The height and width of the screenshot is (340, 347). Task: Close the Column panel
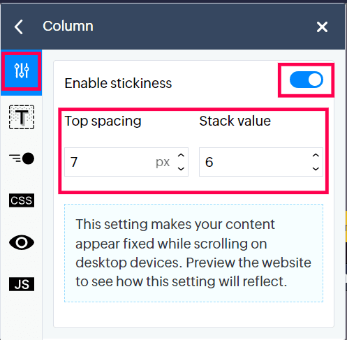(322, 27)
